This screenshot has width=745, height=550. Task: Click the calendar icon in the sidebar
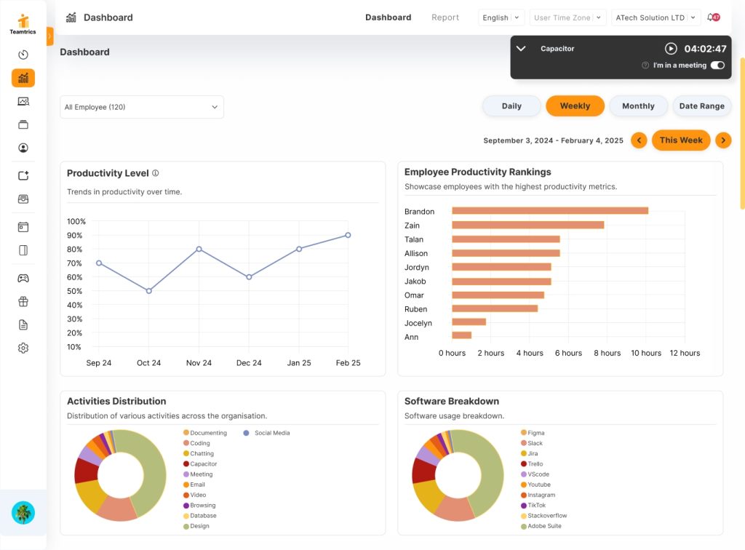[x=23, y=227]
